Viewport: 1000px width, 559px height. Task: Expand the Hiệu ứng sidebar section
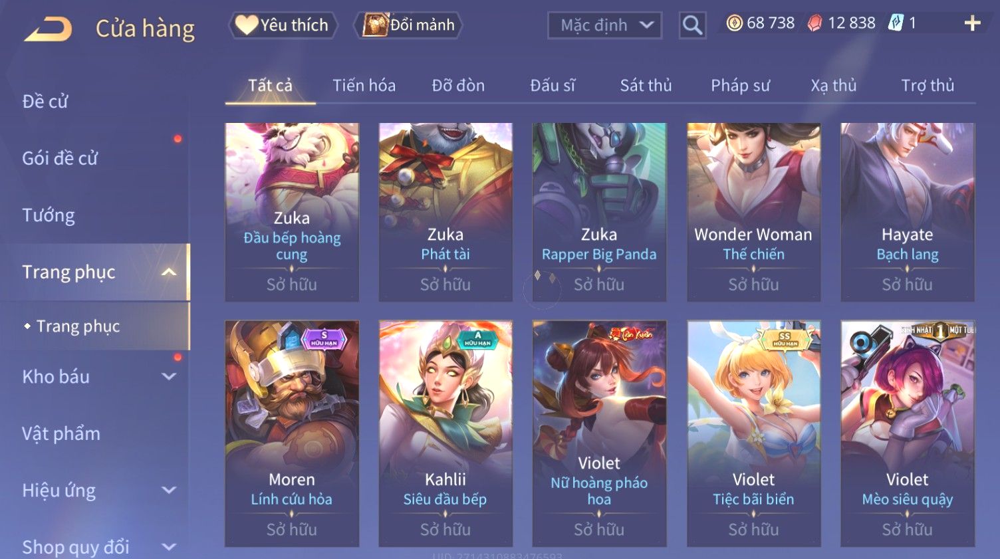pyautogui.click(x=169, y=491)
